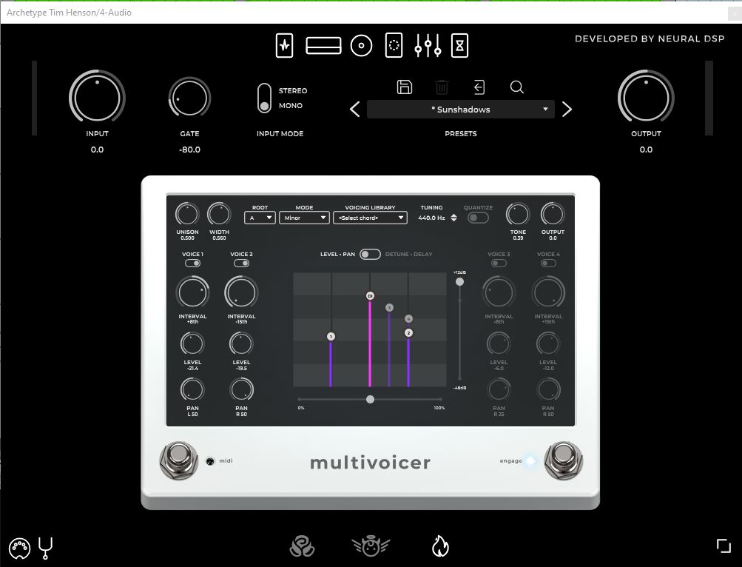Click the Tone knob

pyautogui.click(x=518, y=215)
